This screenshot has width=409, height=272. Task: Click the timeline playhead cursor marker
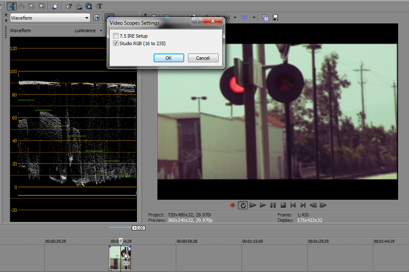(x=121, y=241)
